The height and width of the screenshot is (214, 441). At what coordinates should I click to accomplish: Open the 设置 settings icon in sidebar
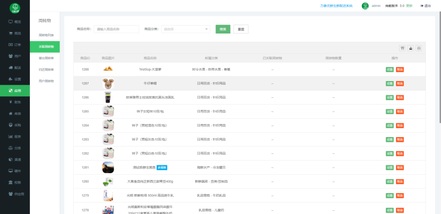click(x=10, y=79)
